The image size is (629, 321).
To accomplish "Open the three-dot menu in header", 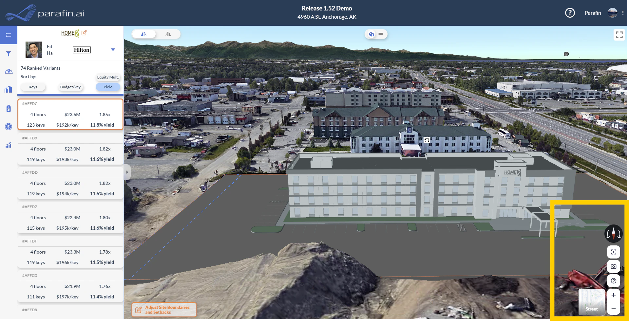I will [623, 13].
